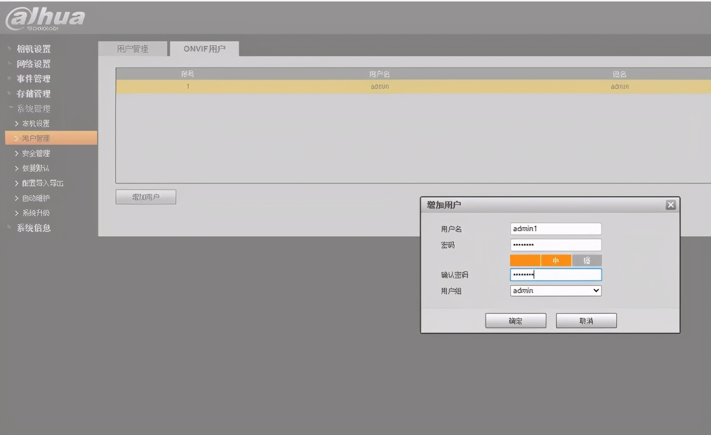Click the 中 password strength segment
The height and width of the screenshot is (435, 711).
pyautogui.click(x=556, y=261)
